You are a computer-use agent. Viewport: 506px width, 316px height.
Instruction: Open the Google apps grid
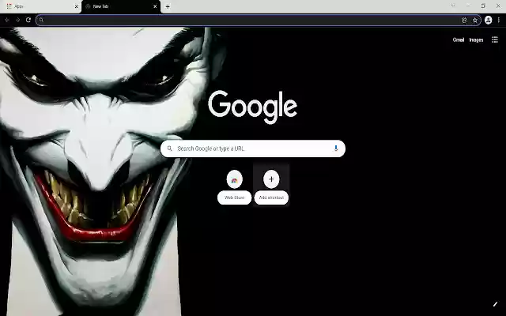click(x=495, y=39)
